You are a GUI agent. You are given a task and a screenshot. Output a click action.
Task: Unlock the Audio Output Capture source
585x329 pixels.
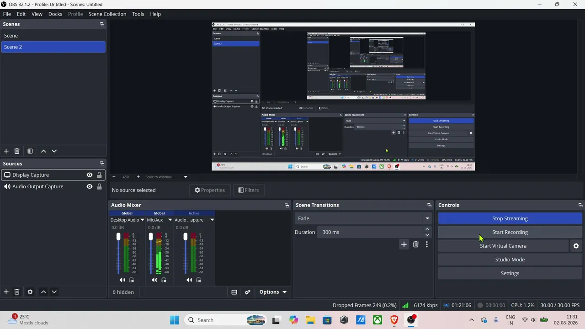click(99, 186)
